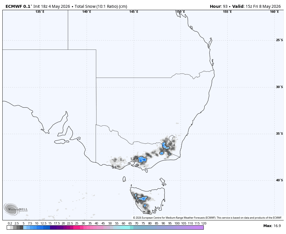Click the cyan legend swatch near 60
Screen dimensions: 286x234
(x=125, y=227)
